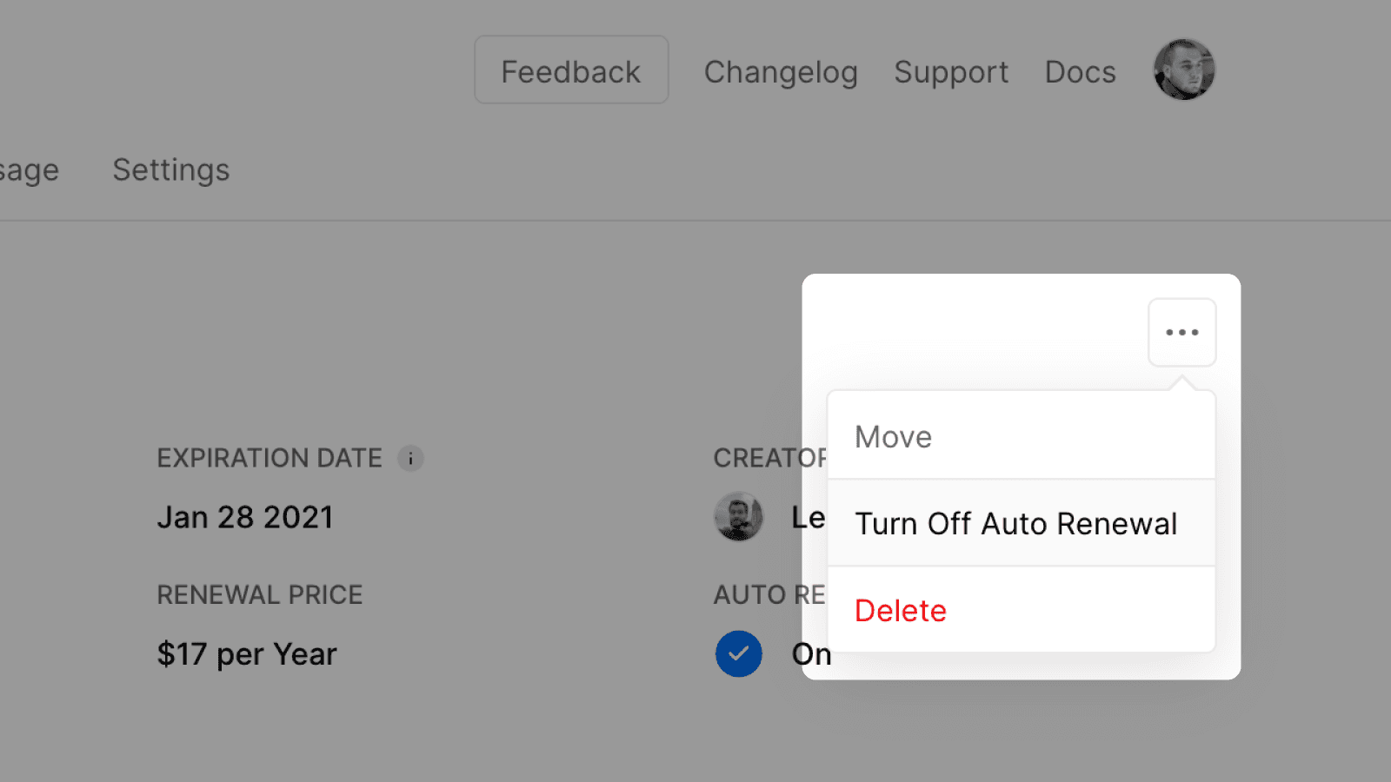Switch to the Settings tab

pos(171,169)
